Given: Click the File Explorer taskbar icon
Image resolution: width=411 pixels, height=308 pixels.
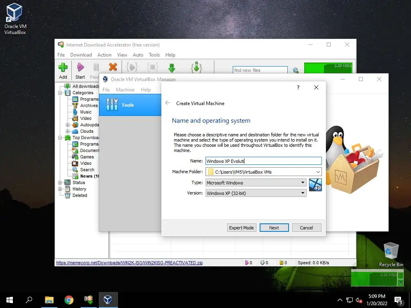Looking at the screenshot, I should 49,300.
